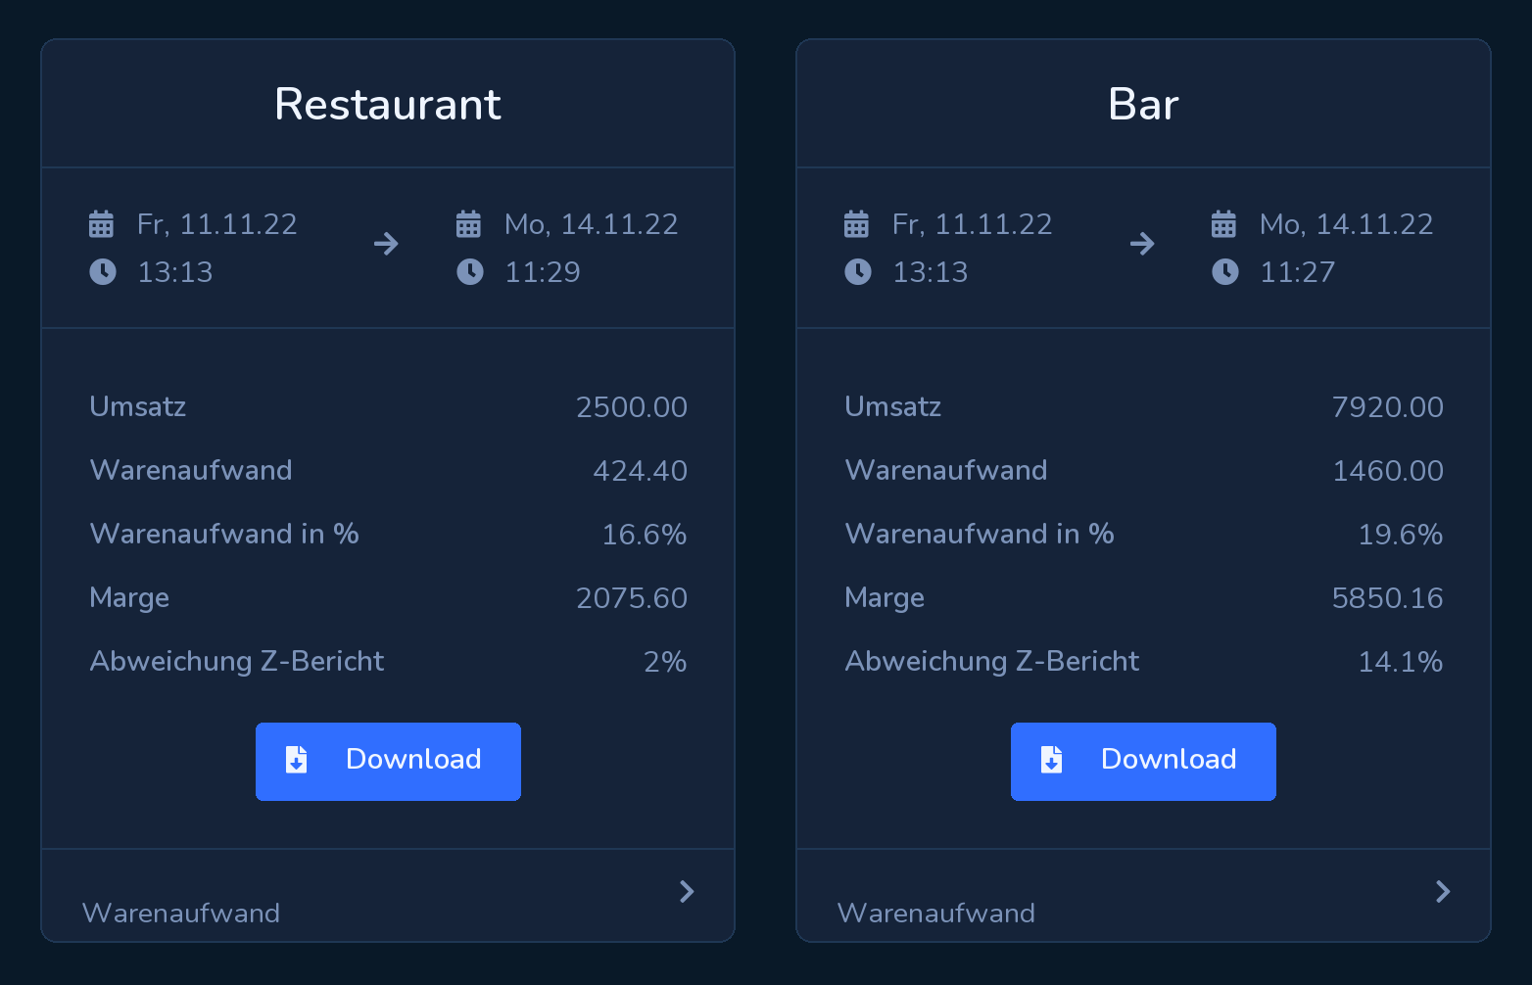Click the Bar start date calendar icon
This screenshot has width=1532, height=985.
pyautogui.click(x=856, y=224)
